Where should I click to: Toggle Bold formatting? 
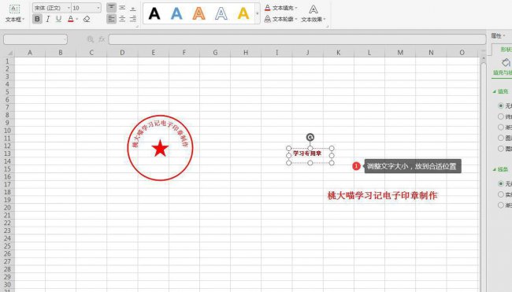(x=37, y=19)
